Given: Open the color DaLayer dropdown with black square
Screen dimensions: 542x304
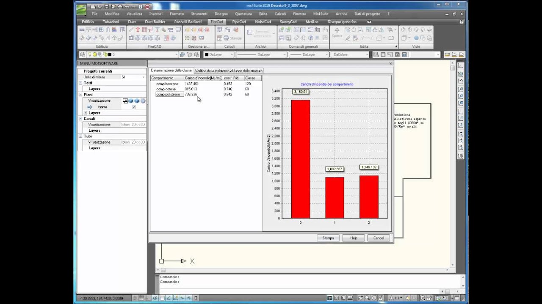Looking at the screenshot, I should (x=218, y=54).
